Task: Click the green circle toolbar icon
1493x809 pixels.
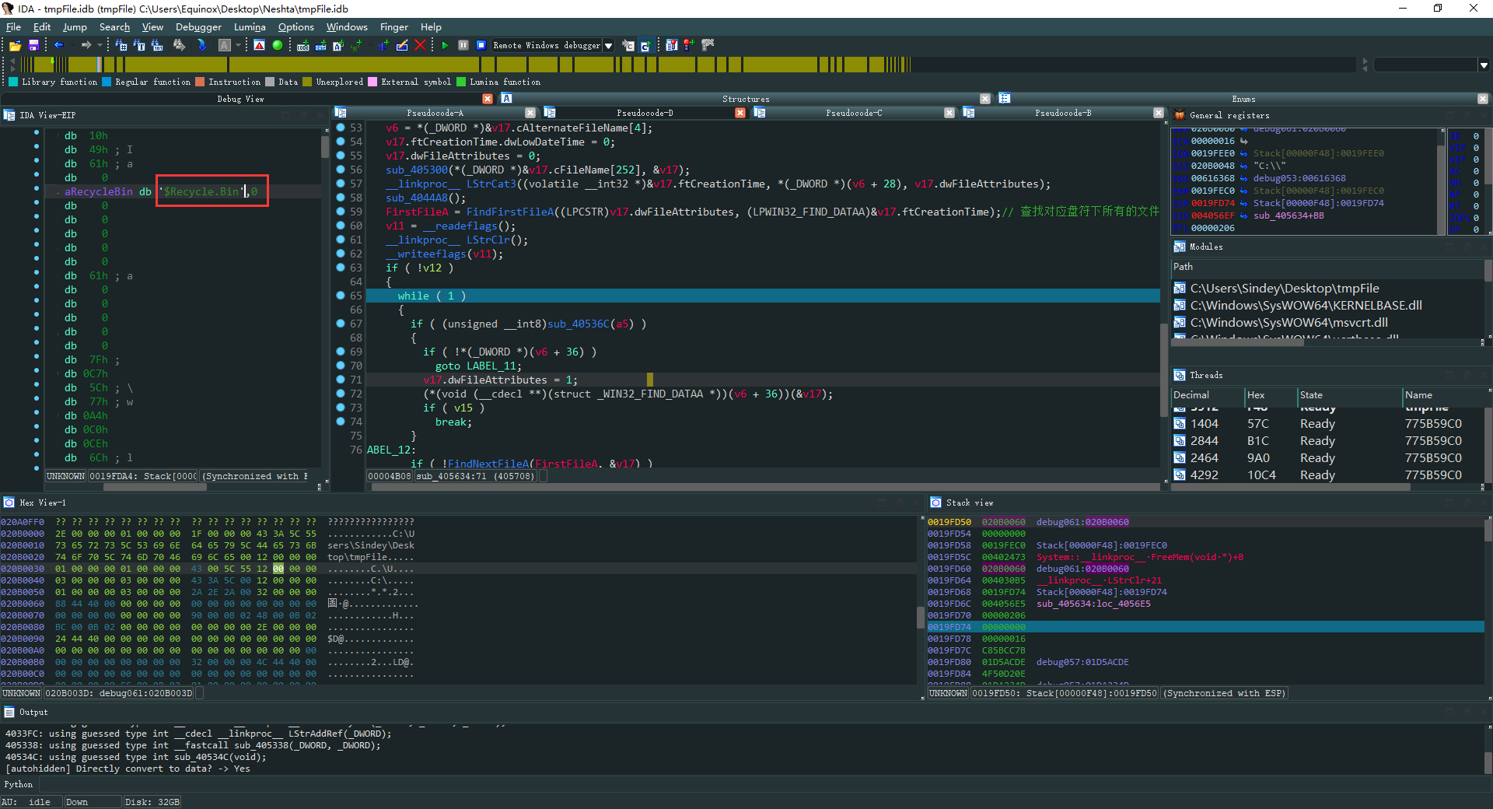Action: 278,45
